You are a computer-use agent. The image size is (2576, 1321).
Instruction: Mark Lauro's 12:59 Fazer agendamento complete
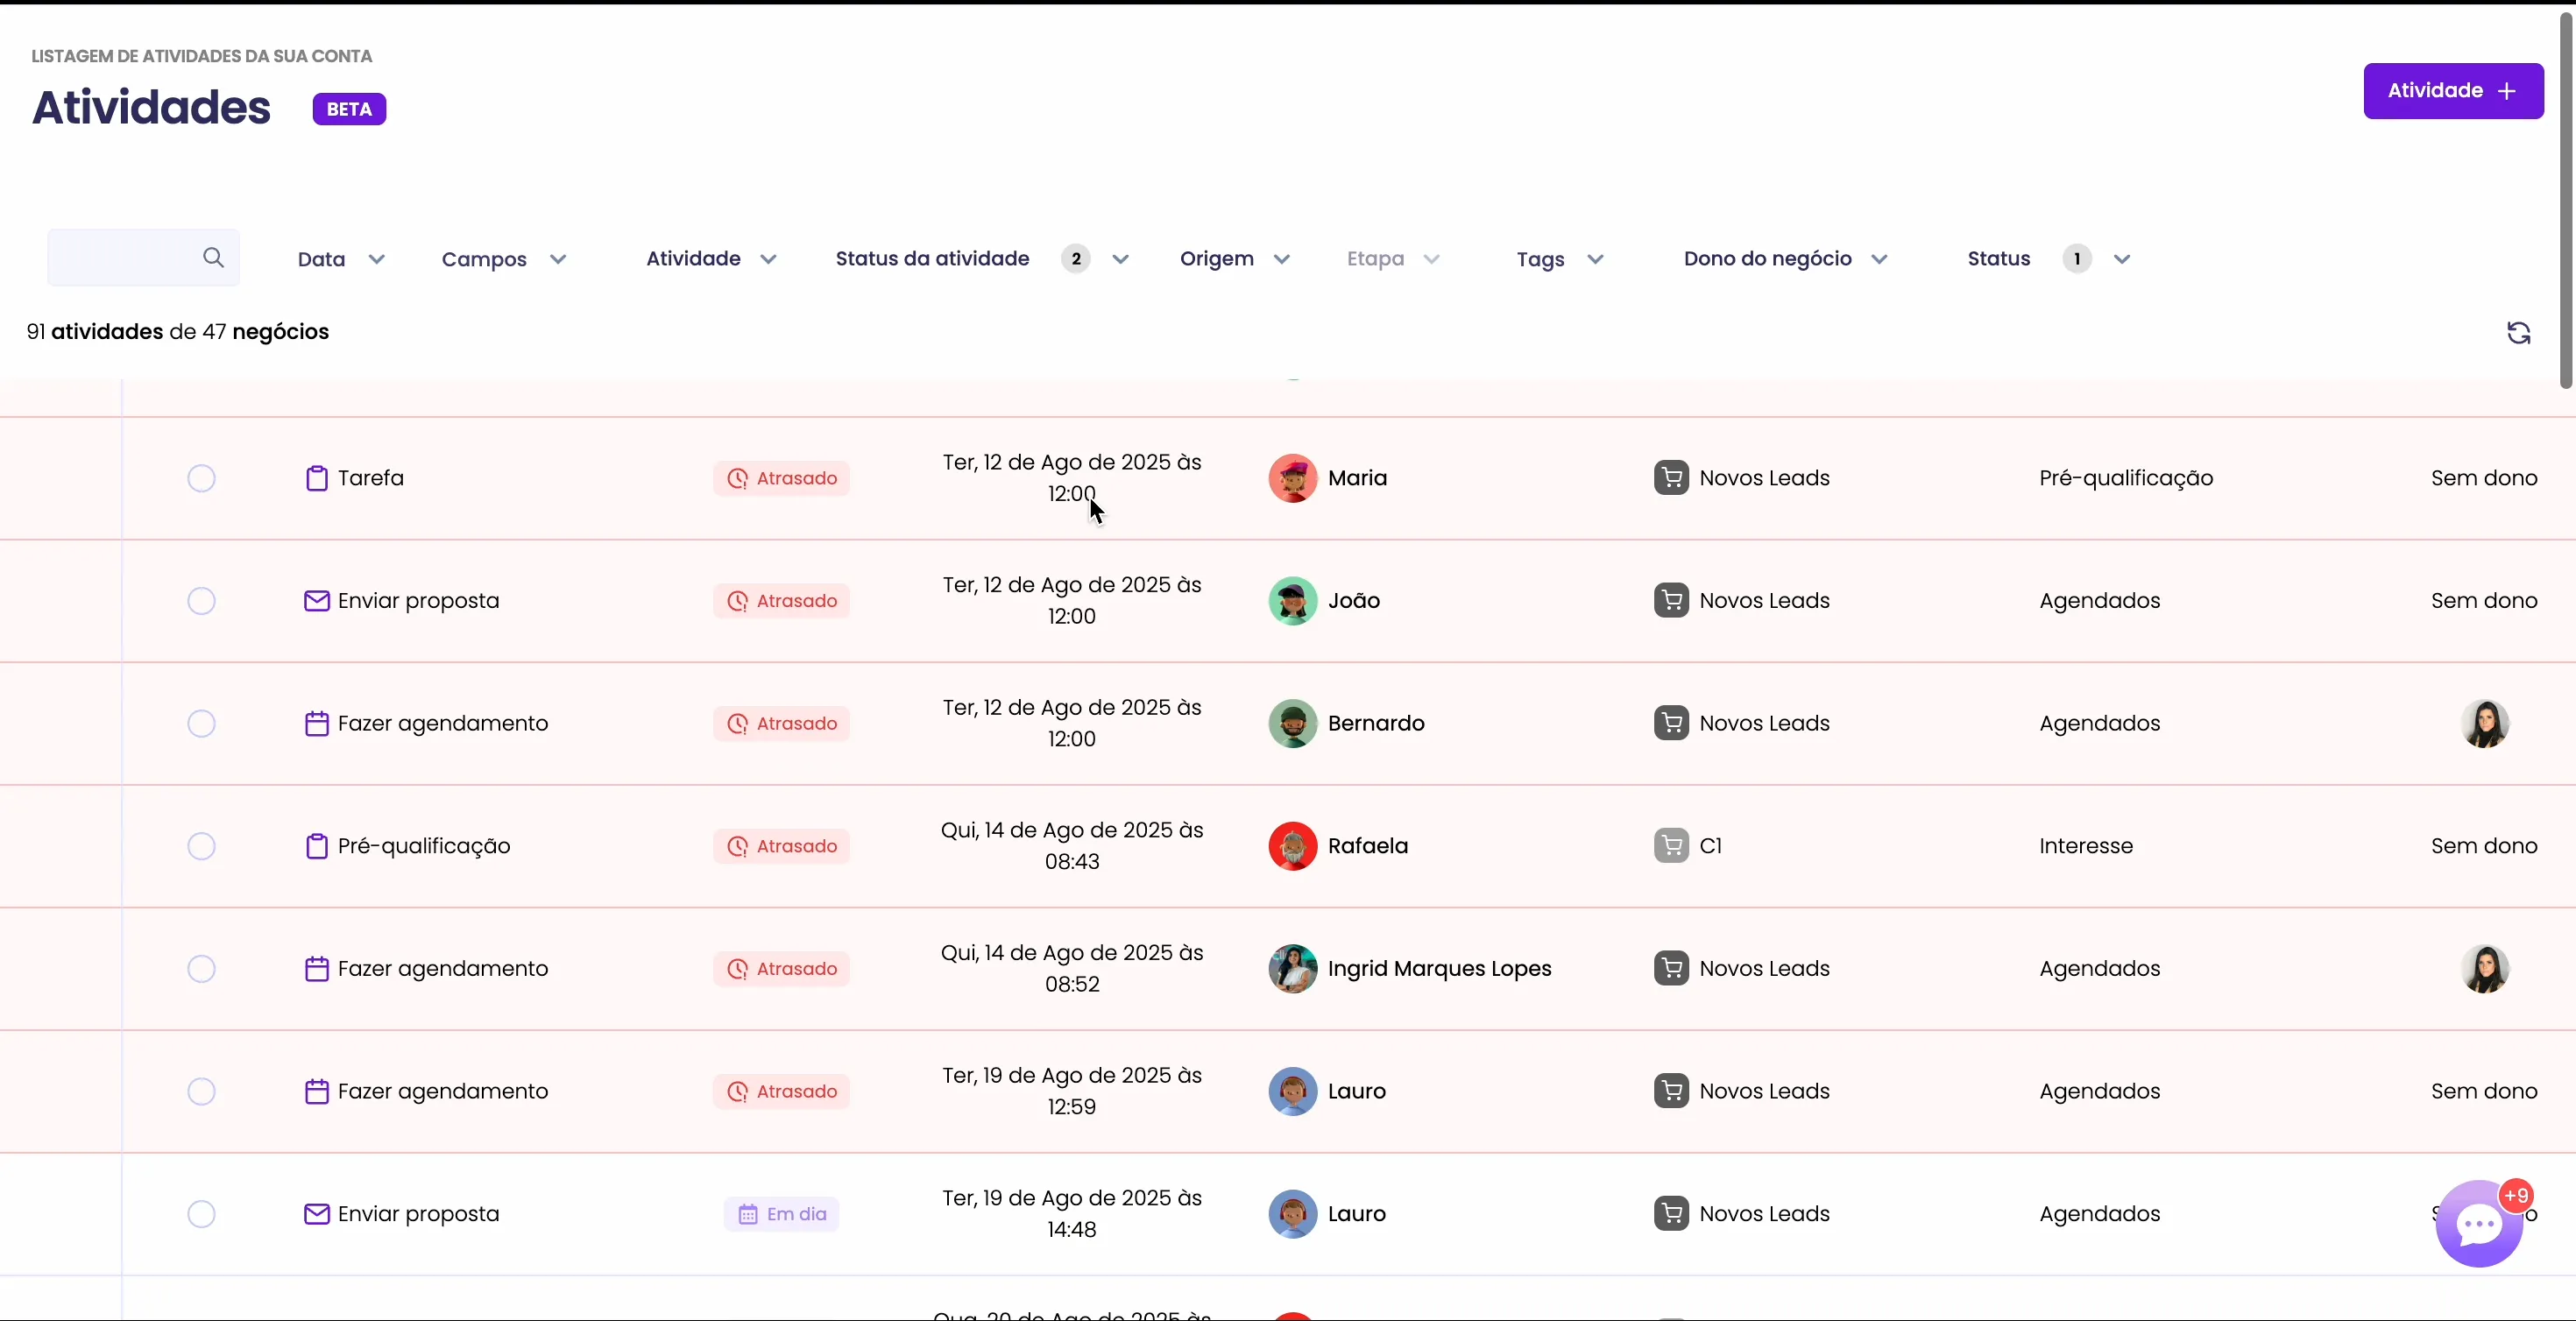[x=201, y=1091]
